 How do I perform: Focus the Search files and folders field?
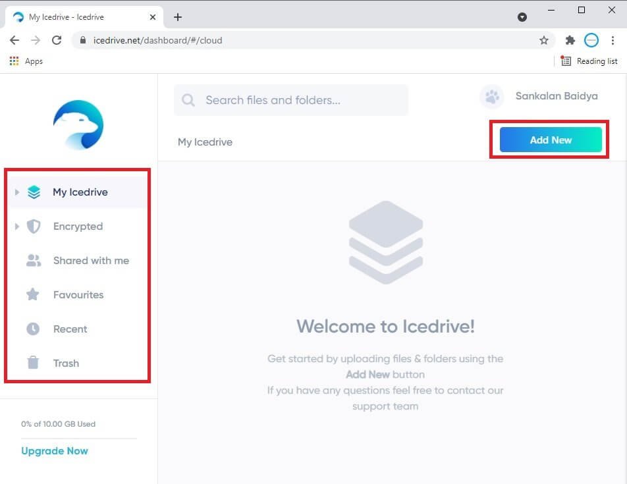(x=291, y=100)
